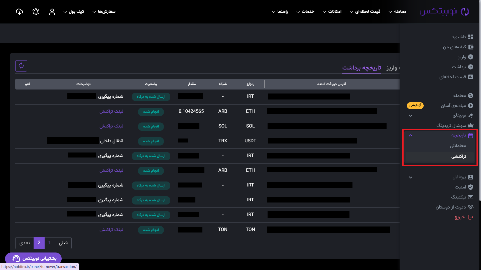Click the توضیحات column header
Screen dimensions: 481x270
click(83, 84)
